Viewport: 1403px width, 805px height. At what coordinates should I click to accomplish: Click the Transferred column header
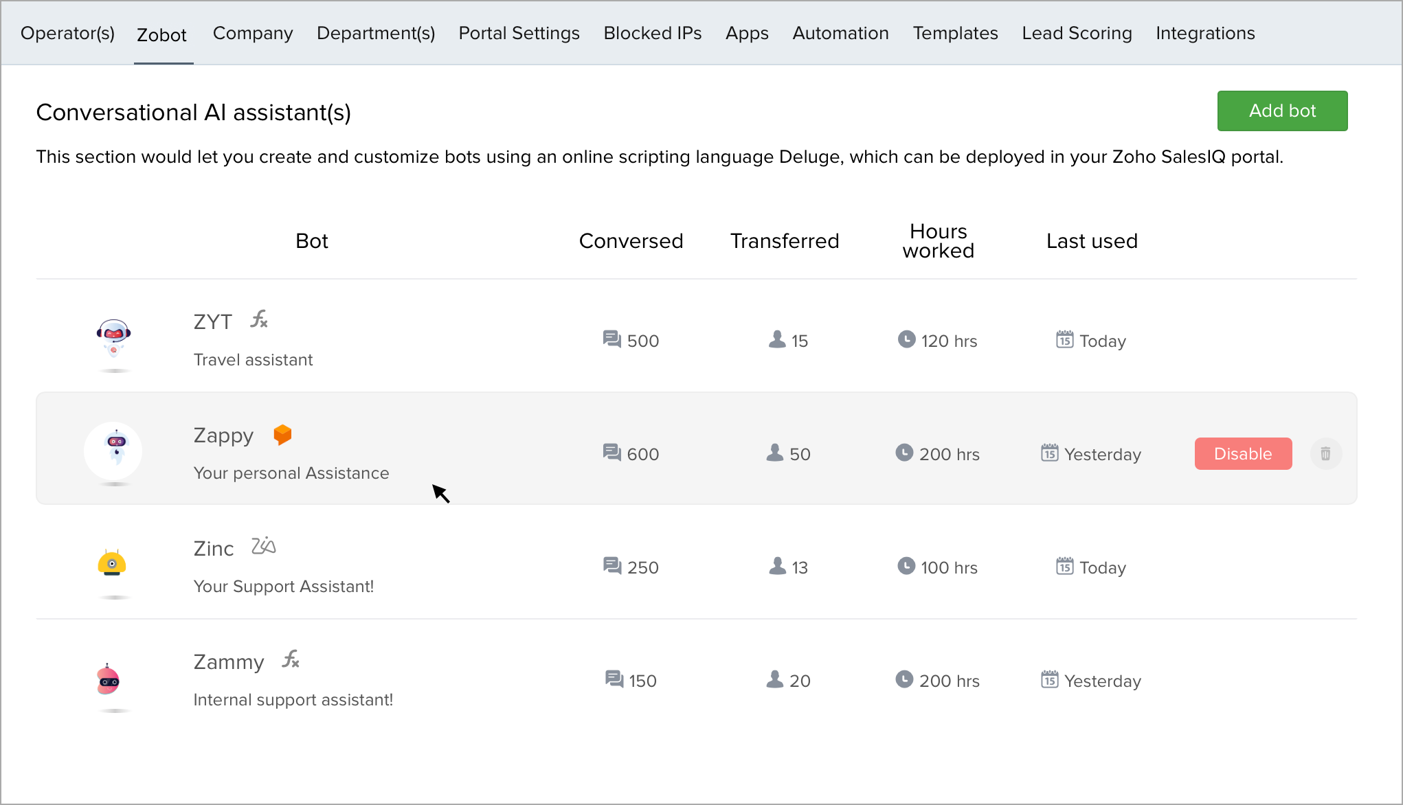pos(785,240)
